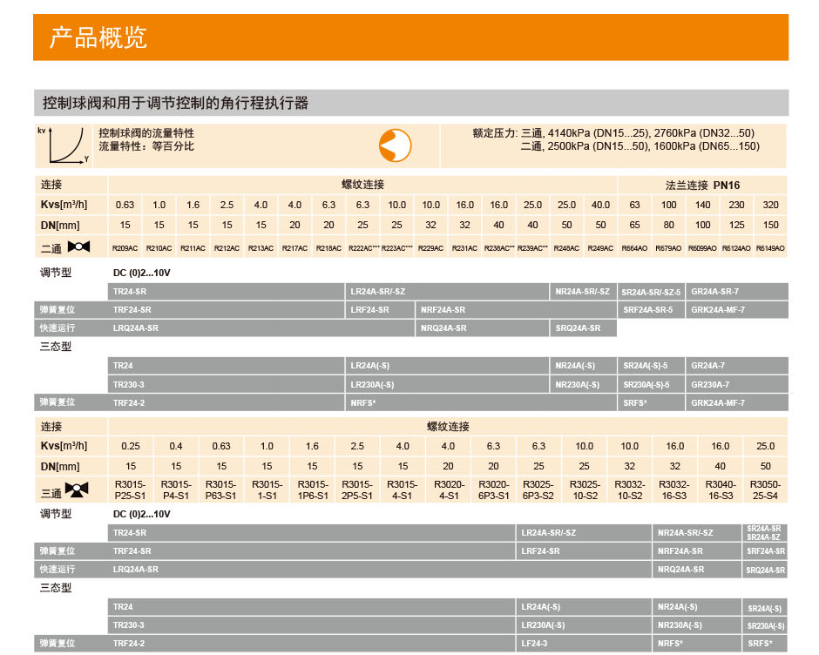Click the actuator cell GR24A-SR-7

point(737,292)
